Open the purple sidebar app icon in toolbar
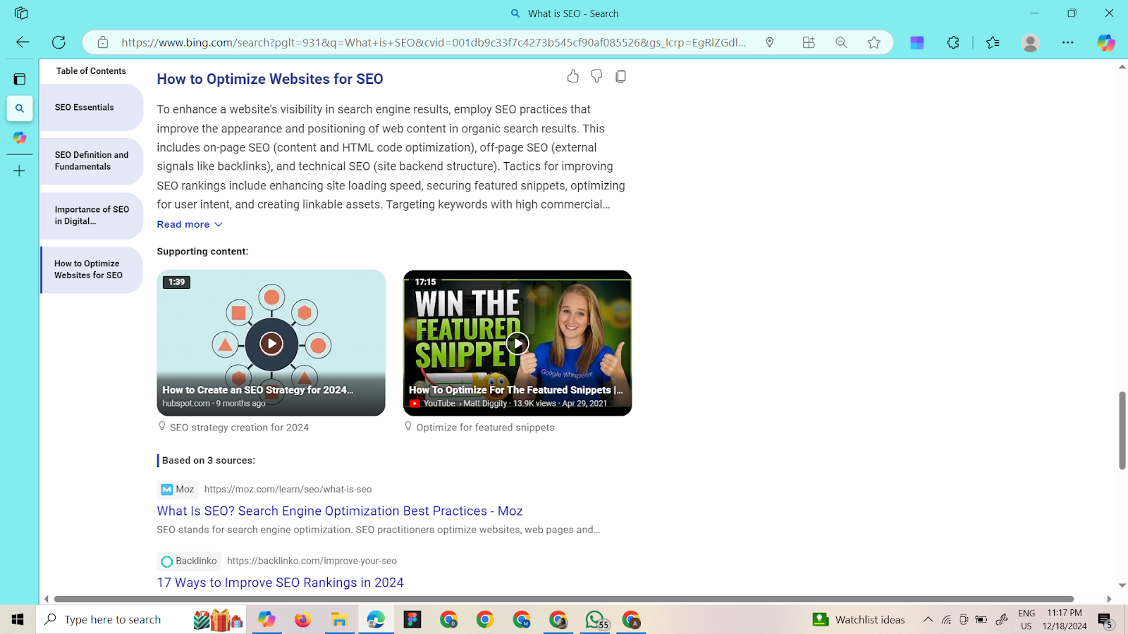The image size is (1128, 634). [x=917, y=42]
